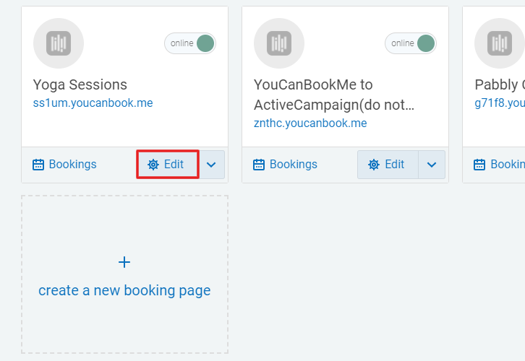View Bookings for YouCanBookMe to ActiveCampaign
The height and width of the screenshot is (361, 525).
[285, 165]
